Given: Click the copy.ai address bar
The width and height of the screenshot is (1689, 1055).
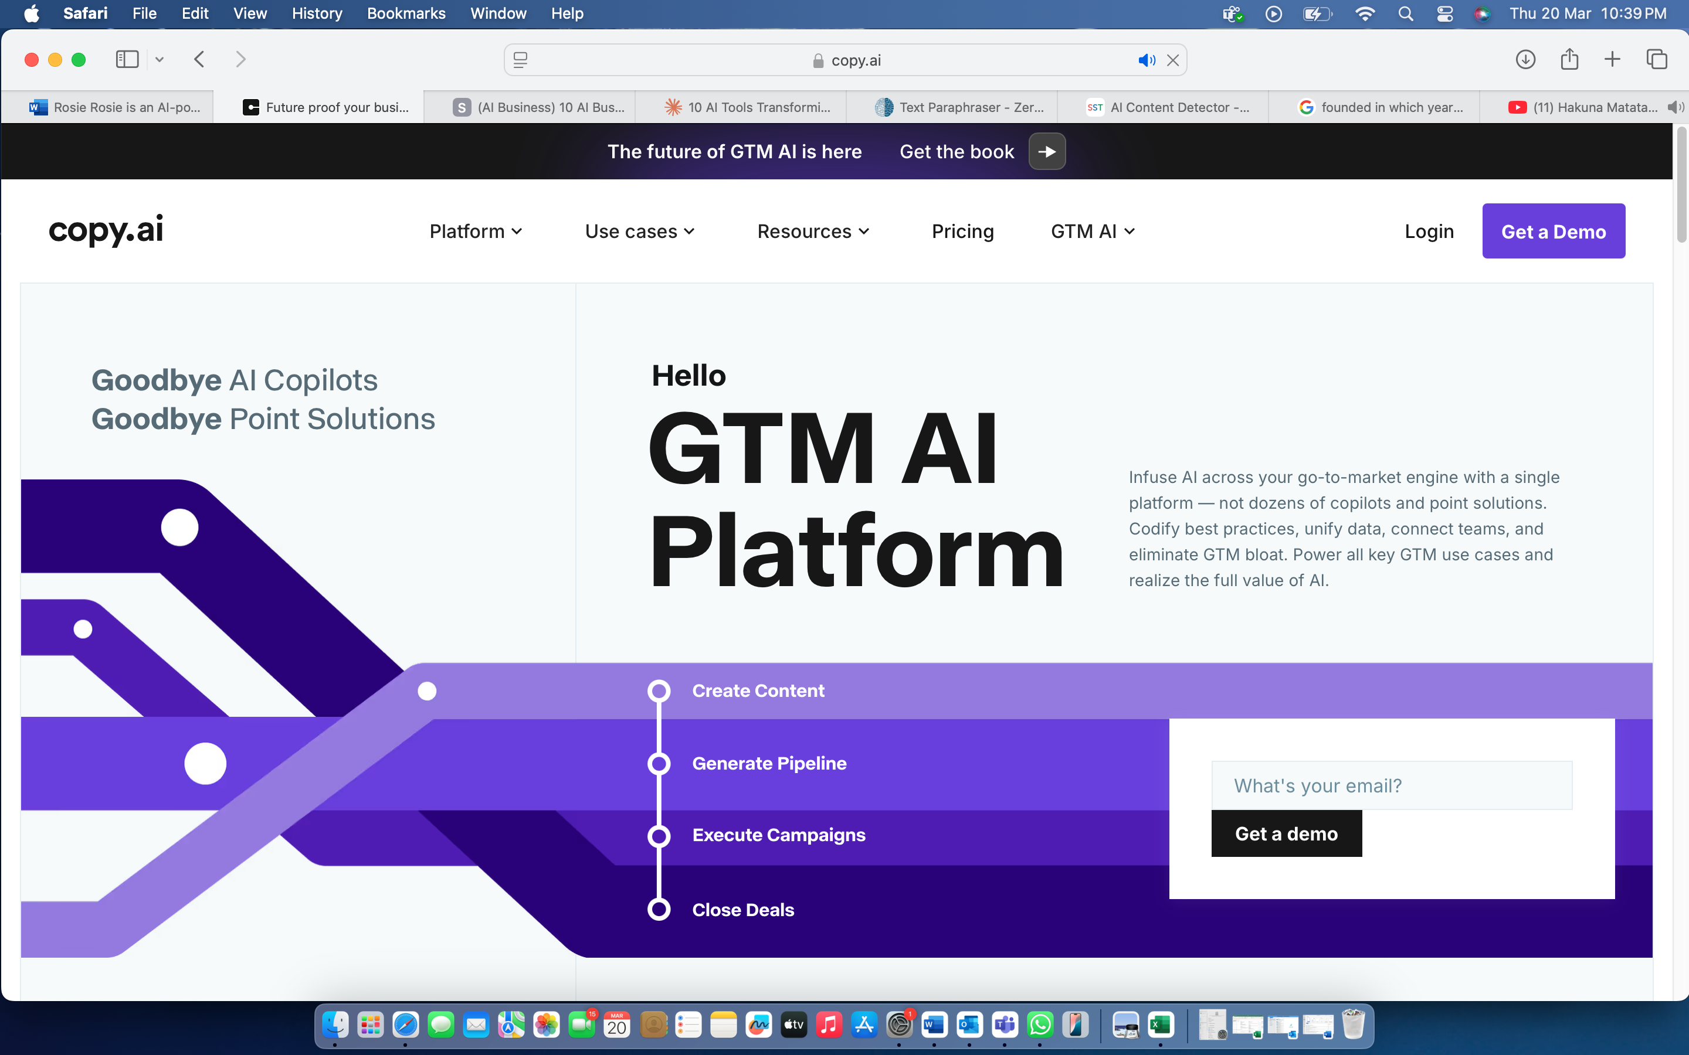Looking at the screenshot, I should pyautogui.click(x=845, y=60).
